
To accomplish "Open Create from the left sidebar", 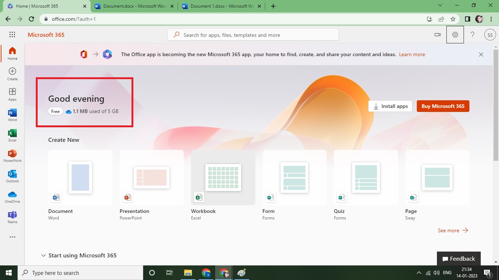I will 12,74.
